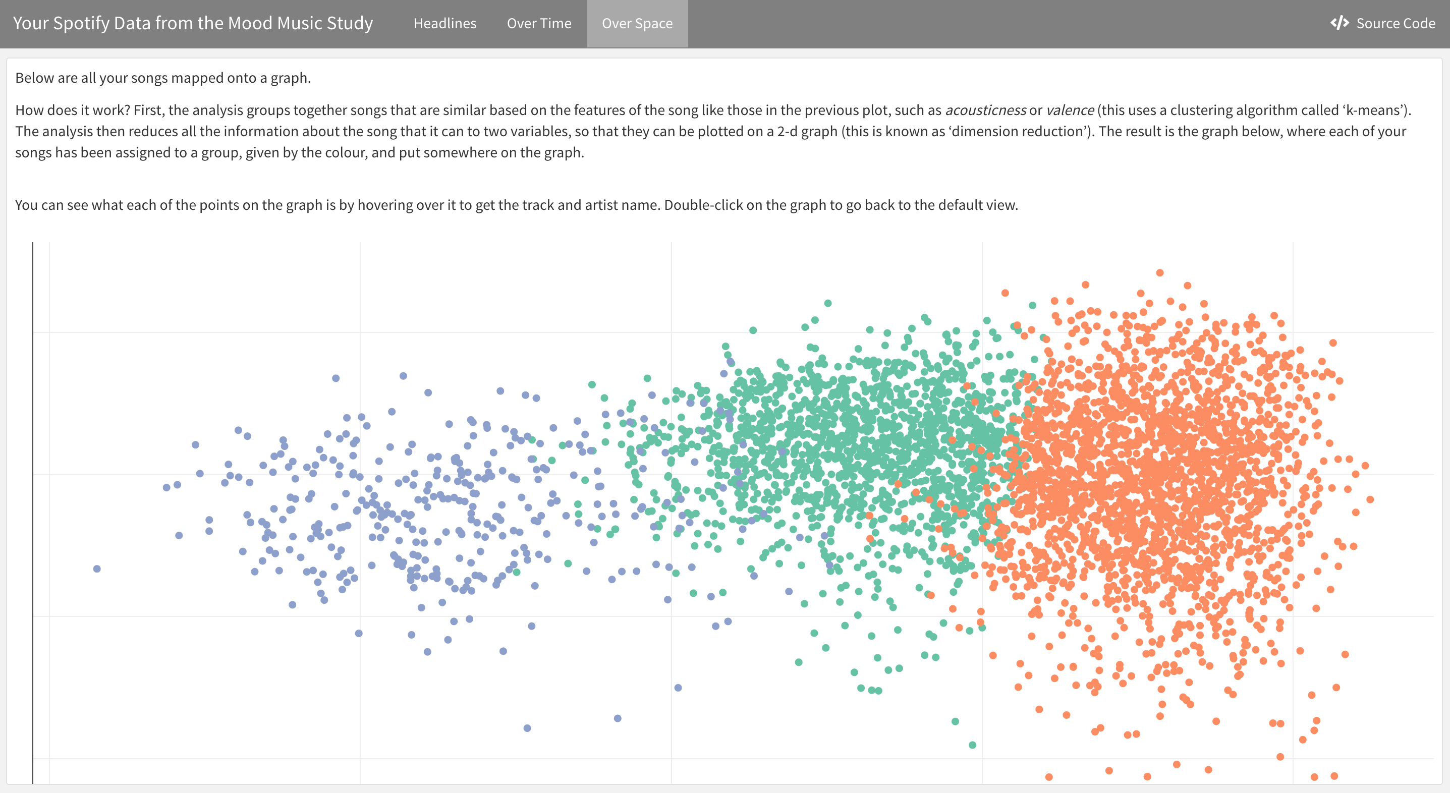
Task: Click the lowest green point on the graph
Action: 972,745
